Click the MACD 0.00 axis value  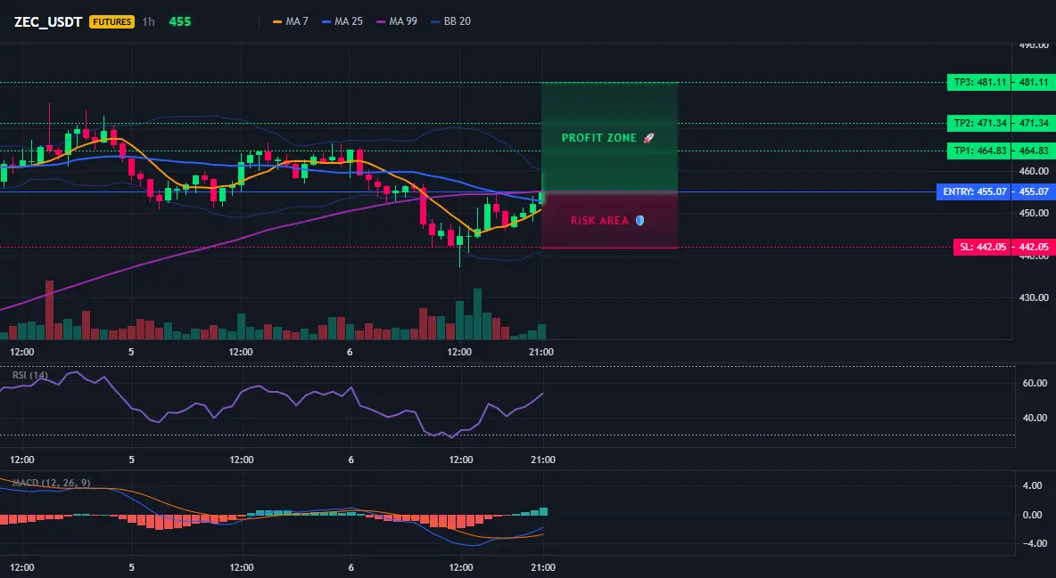click(1033, 515)
